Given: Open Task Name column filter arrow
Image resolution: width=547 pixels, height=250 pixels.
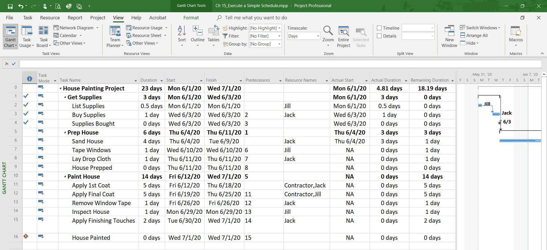Looking at the screenshot, I should tap(136, 81).
